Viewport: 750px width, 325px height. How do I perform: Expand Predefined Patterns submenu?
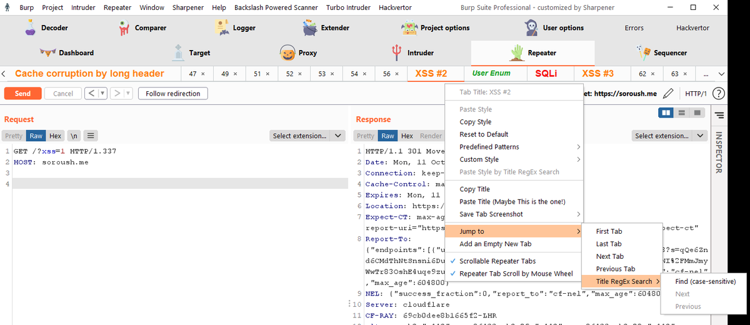(513, 147)
